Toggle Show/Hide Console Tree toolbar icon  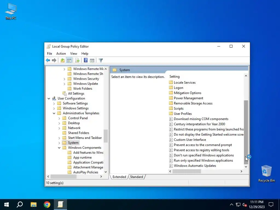point(69,60)
